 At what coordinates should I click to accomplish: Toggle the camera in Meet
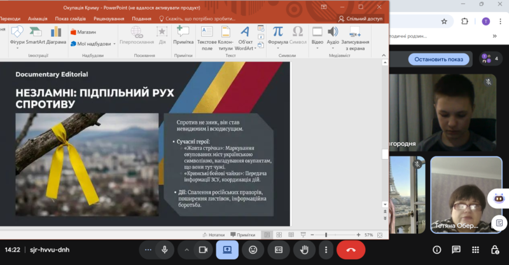203,250
